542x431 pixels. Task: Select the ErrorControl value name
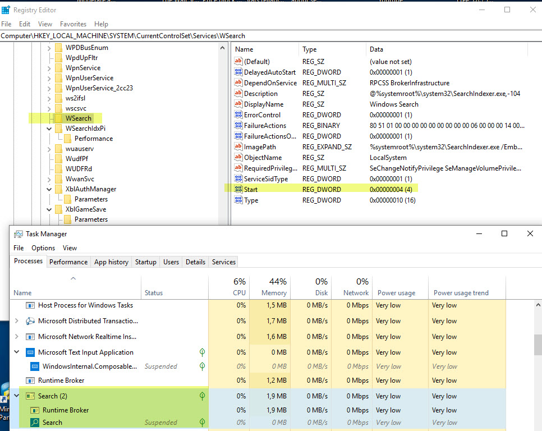262,114
